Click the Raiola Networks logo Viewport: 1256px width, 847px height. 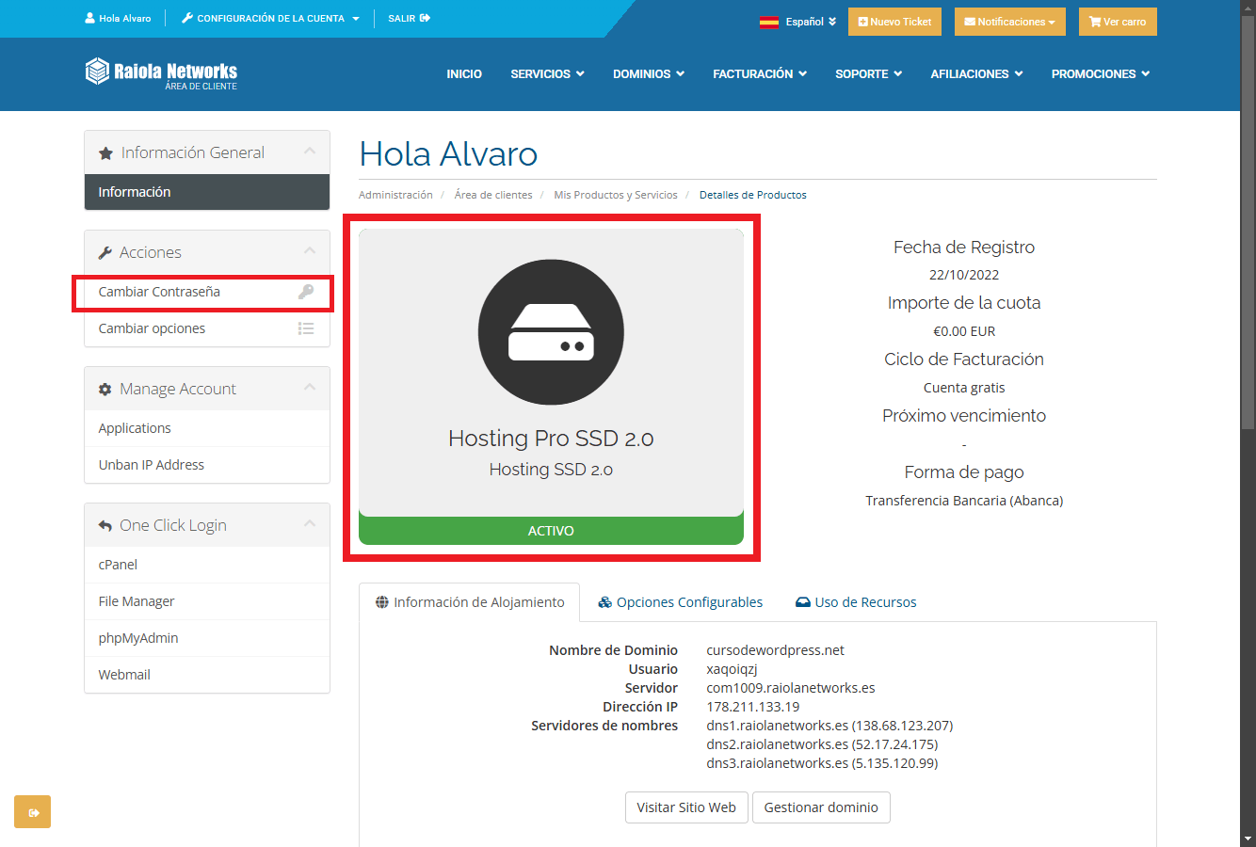click(x=161, y=72)
